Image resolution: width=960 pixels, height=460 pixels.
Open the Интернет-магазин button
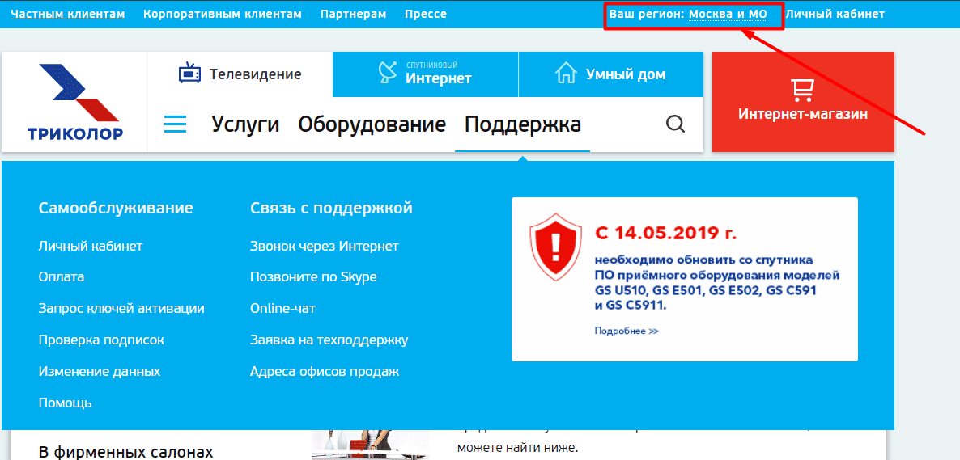803,102
